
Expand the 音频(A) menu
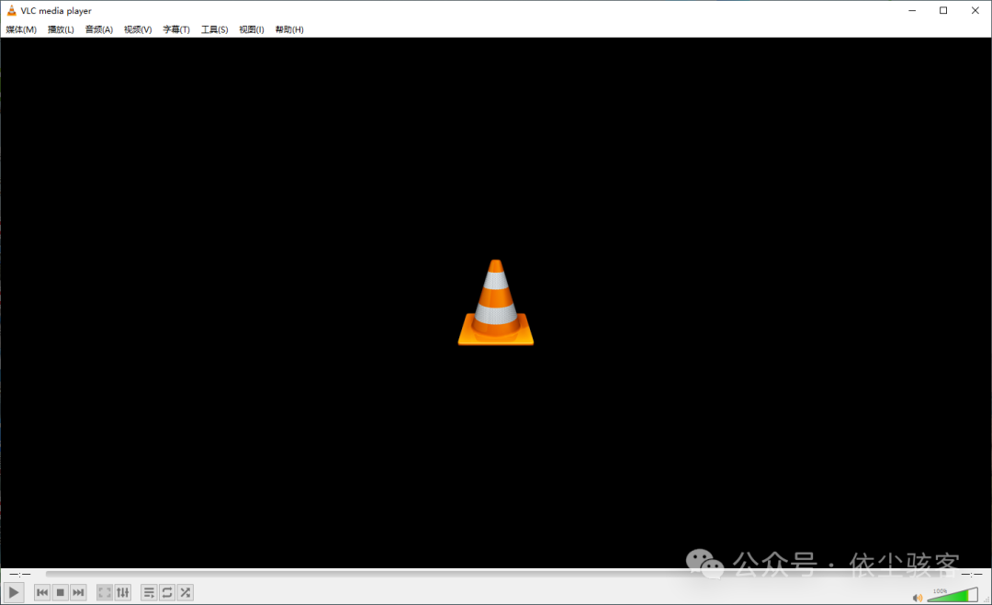(99, 29)
